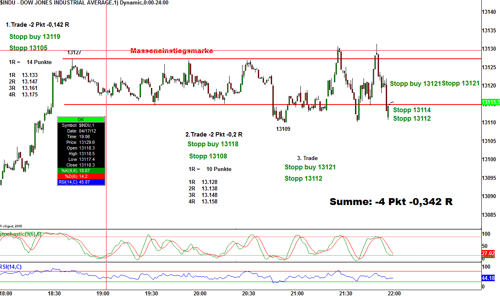500x297 pixels.
Task: Click the blue RSI(14,C) 45.07 row
Action: click(x=81, y=182)
